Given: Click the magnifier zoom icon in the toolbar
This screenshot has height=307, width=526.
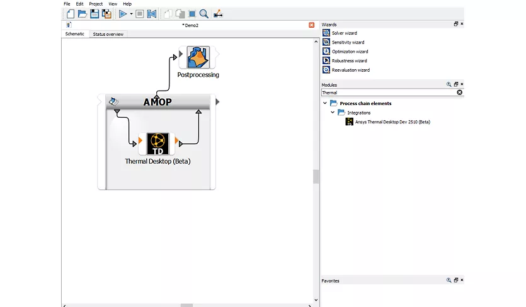Looking at the screenshot, I should [x=203, y=13].
